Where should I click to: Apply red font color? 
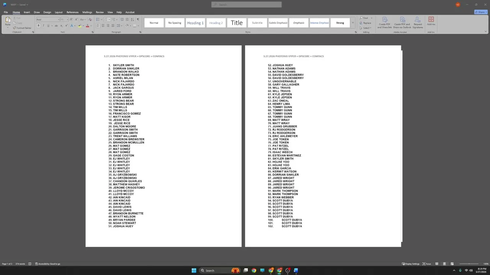[87, 26]
